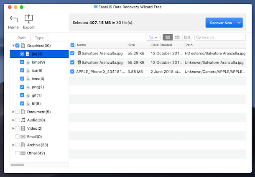Check the Email(0) checkbox

click(18, 136)
